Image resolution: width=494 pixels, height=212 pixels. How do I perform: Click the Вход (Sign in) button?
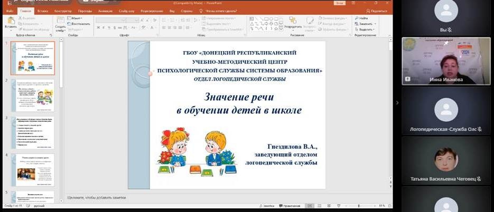pos(340,3)
